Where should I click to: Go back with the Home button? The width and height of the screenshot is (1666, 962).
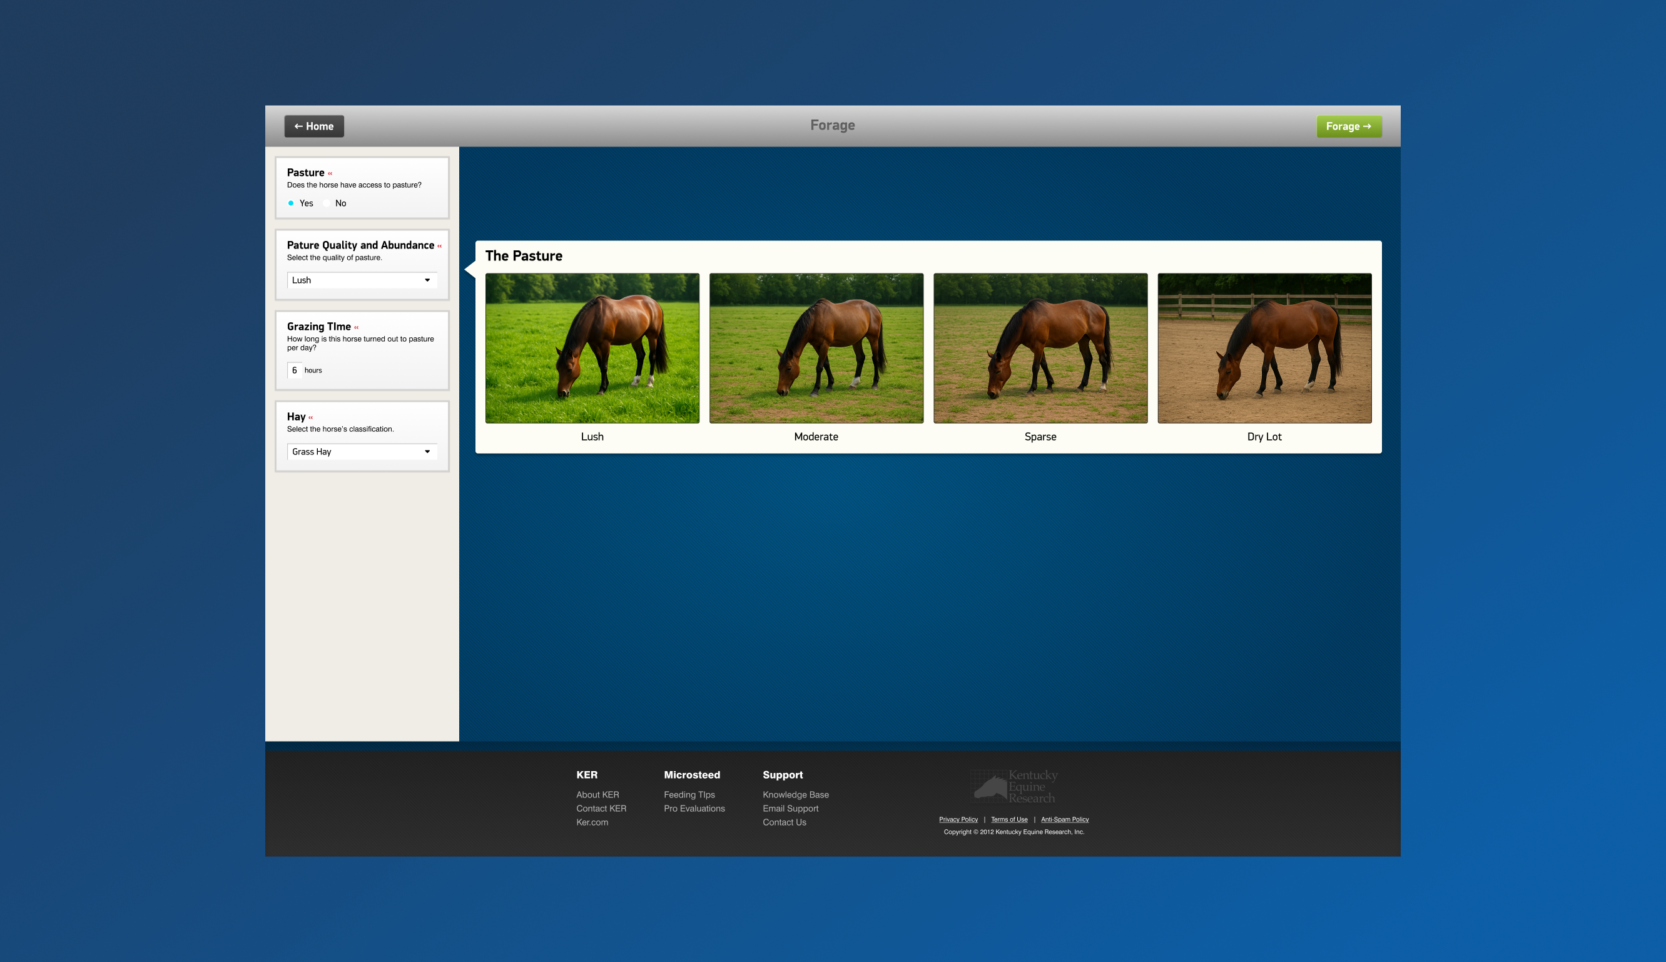pos(313,126)
